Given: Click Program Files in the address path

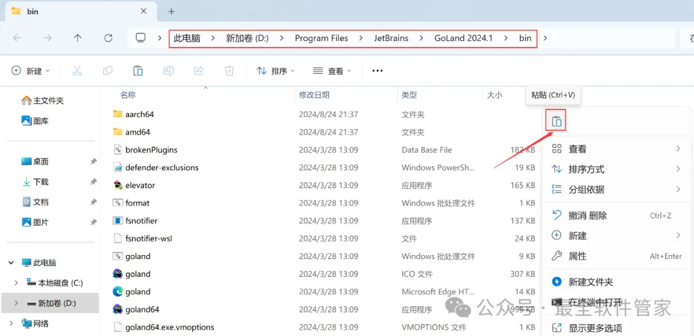Looking at the screenshot, I should pos(321,38).
